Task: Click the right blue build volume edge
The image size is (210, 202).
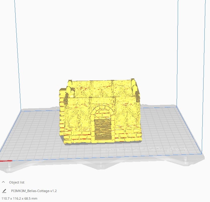Action: (x=177, y=59)
